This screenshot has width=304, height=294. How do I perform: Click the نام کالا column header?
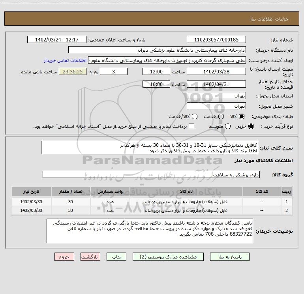pos(186,191)
